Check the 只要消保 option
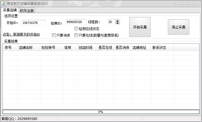The image size is (202, 122). coord(54,35)
